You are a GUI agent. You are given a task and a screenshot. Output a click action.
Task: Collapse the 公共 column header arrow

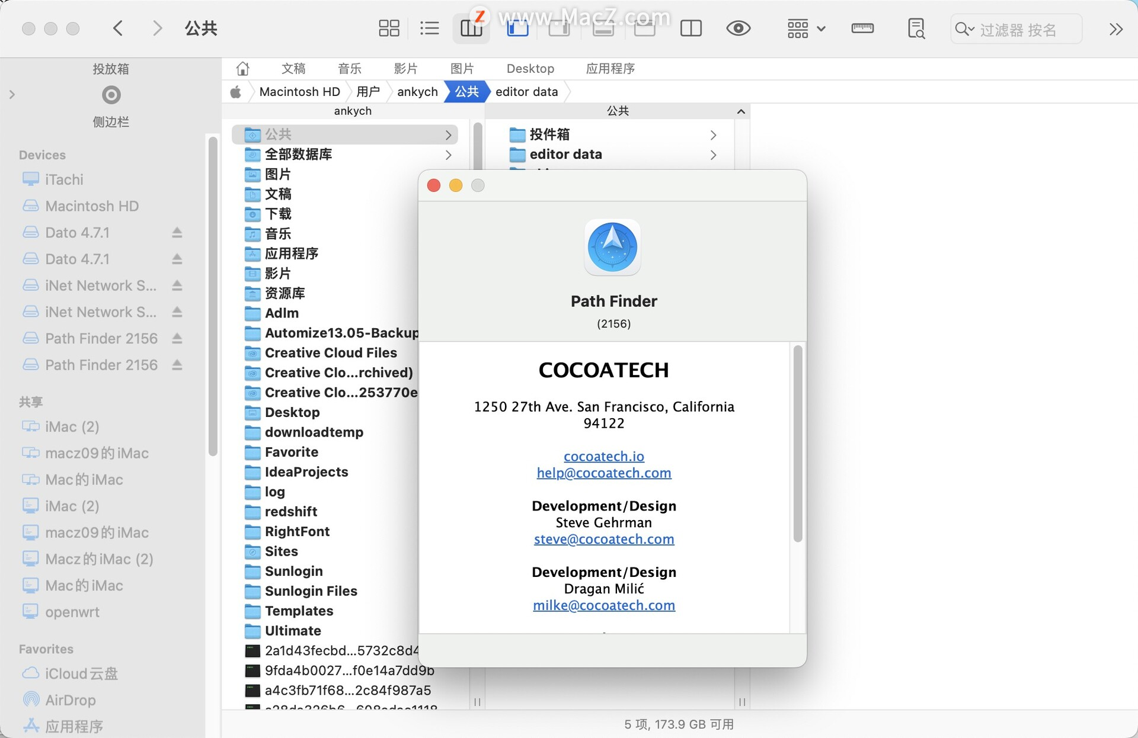click(x=741, y=111)
